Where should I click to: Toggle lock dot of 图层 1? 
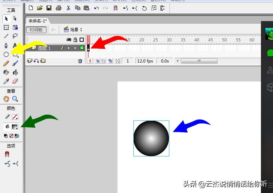pyautogui.click(x=75, y=48)
